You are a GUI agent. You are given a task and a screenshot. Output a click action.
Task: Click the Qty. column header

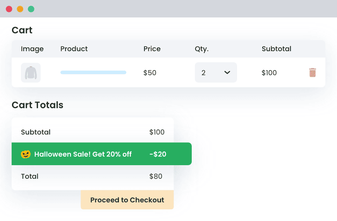coord(201,49)
